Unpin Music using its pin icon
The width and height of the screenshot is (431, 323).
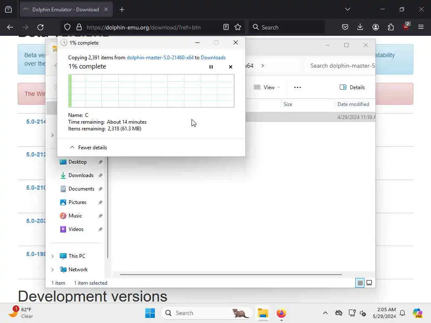coord(100,216)
